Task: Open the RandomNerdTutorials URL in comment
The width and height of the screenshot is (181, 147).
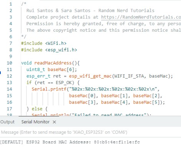Action: pyautogui.click(x=141, y=17)
